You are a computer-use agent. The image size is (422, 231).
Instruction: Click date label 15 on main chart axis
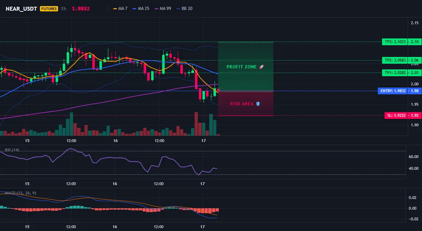coord(27,141)
